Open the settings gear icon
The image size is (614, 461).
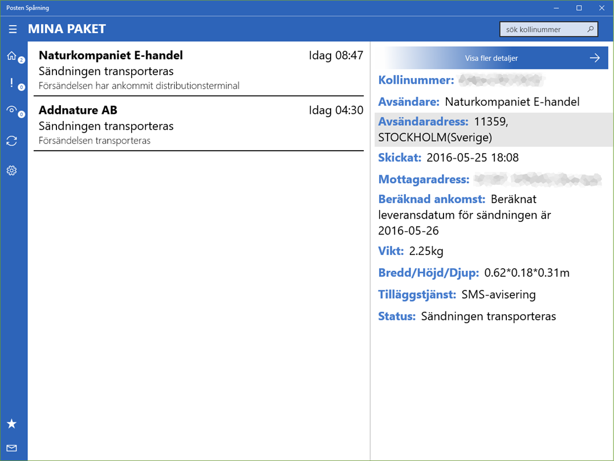pyautogui.click(x=12, y=171)
